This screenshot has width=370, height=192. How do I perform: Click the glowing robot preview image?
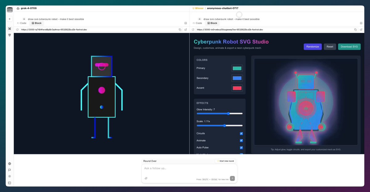tap(306, 102)
